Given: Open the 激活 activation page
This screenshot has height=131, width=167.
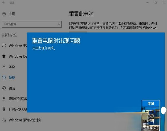Looking at the screenshot, I should coord(12,88).
